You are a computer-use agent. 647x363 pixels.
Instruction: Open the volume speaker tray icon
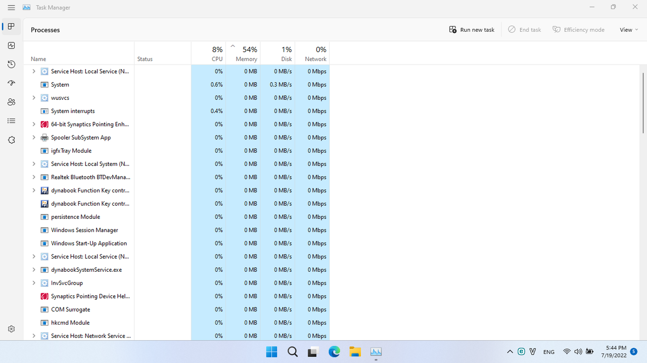click(x=578, y=351)
